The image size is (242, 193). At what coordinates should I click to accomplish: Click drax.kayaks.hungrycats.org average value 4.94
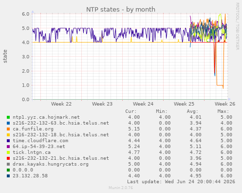click(x=196, y=164)
